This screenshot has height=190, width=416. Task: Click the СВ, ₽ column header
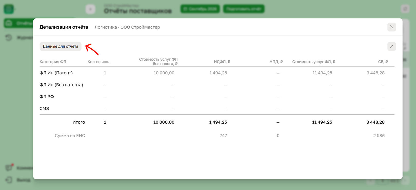click(383, 62)
